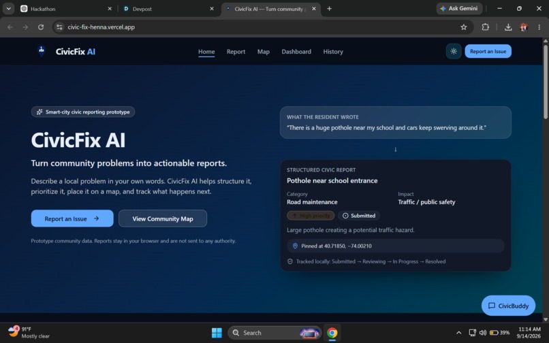
Task: Open the Home nav item
Action: tap(206, 52)
